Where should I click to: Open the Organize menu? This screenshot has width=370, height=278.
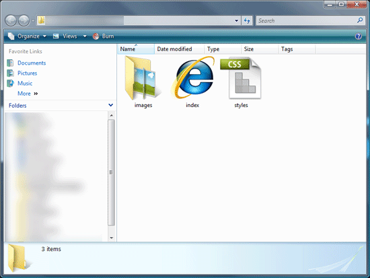(27, 36)
